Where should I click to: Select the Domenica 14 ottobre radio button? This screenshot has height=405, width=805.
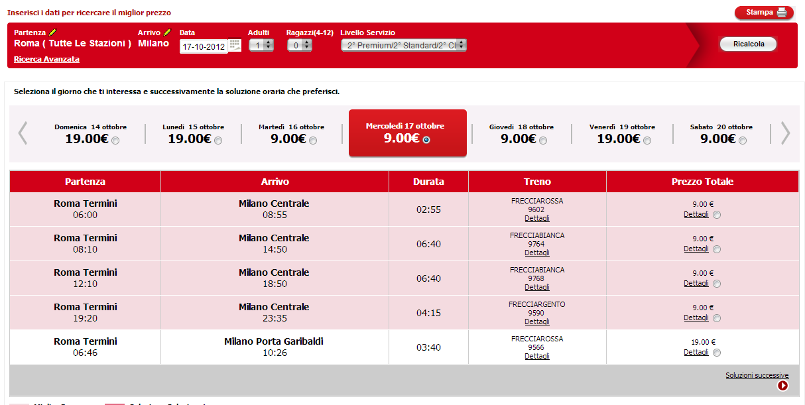tap(116, 141)
